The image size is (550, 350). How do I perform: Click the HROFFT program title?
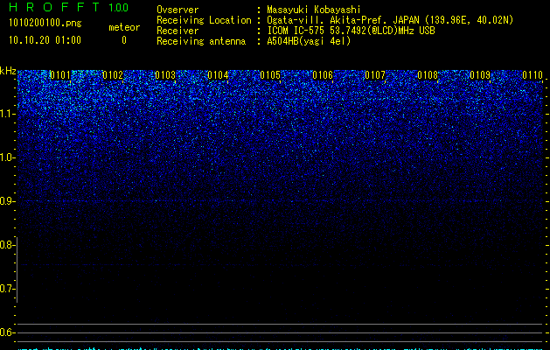coord(54,7)
